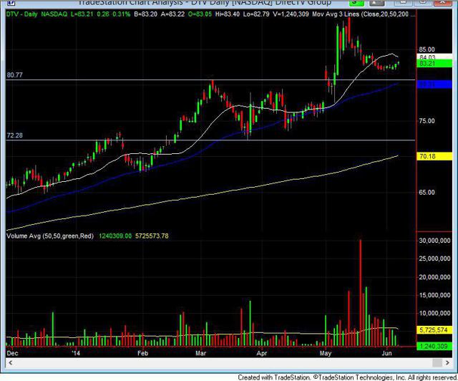Click the yellow 70.18 price marker
This screenshot has height=381, width=458.
(x=434, y=156)
